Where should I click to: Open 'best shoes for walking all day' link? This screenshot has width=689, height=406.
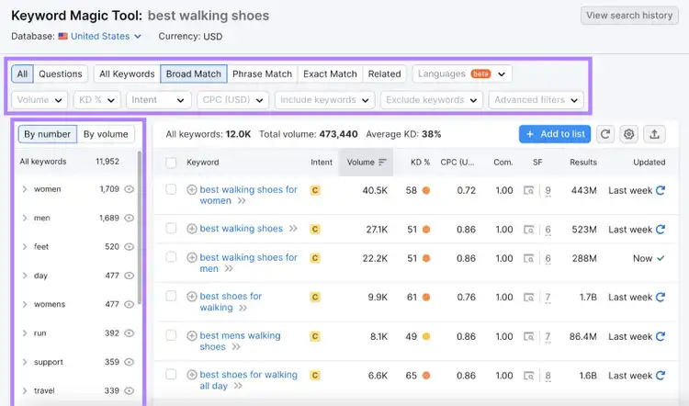(x=248, y=380)
